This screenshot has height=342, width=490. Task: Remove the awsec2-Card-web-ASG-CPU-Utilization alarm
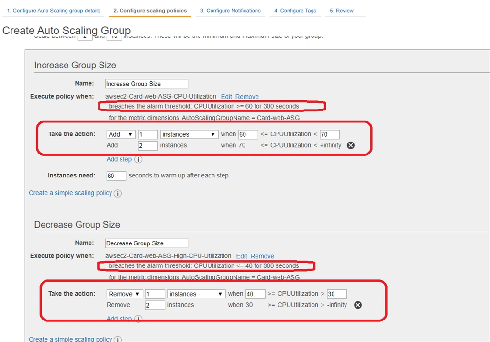tap(247, 97)
